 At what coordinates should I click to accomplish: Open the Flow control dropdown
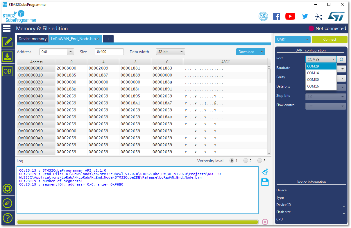coord(325,106)
